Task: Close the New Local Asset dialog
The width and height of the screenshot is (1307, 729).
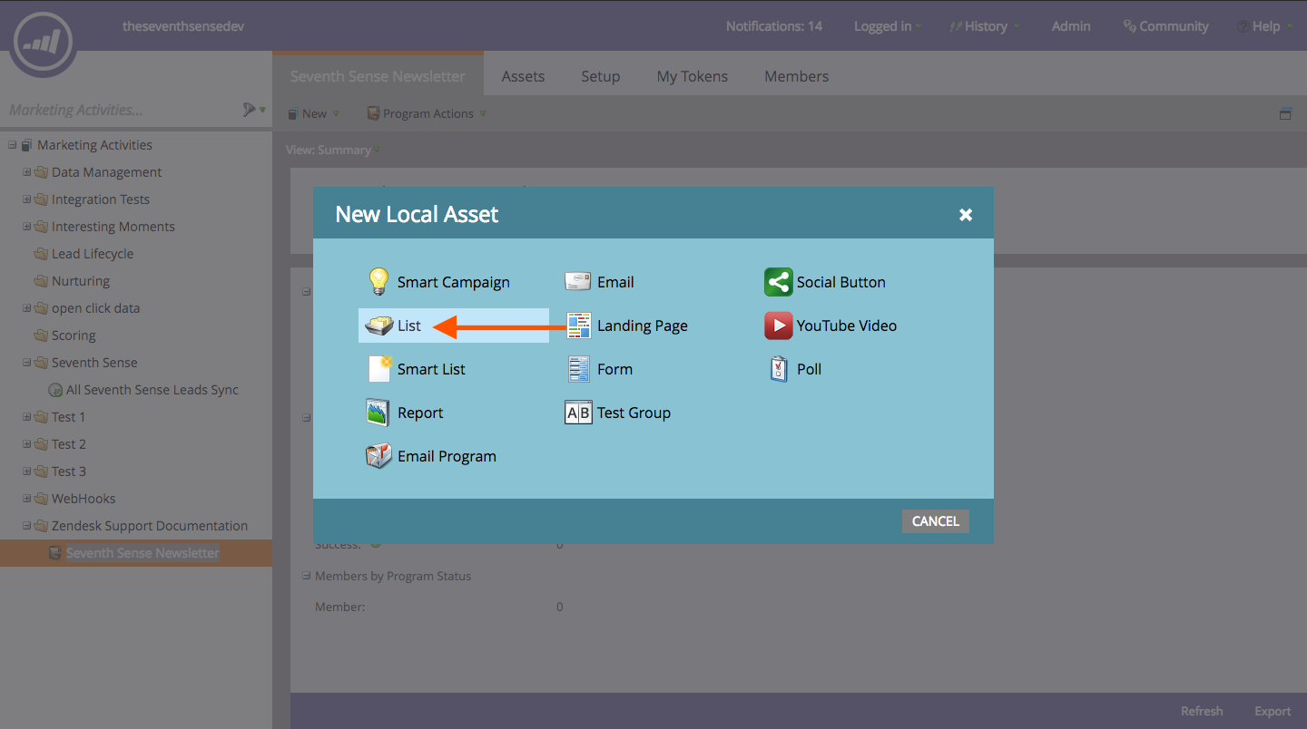Action: click(966, 215)
